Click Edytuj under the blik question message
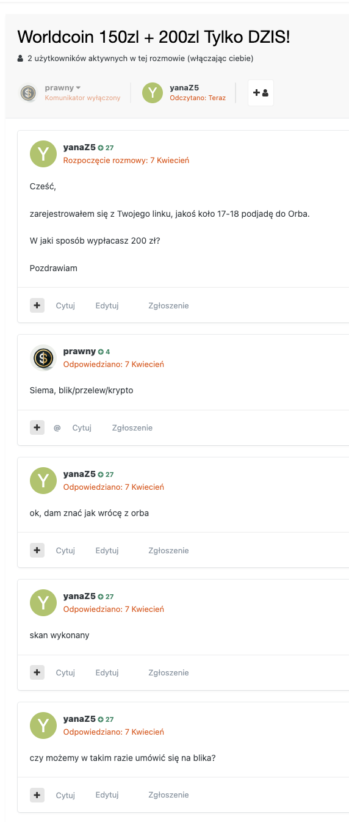The width and height of the screenshot is (349, 822). pos(107,795)
